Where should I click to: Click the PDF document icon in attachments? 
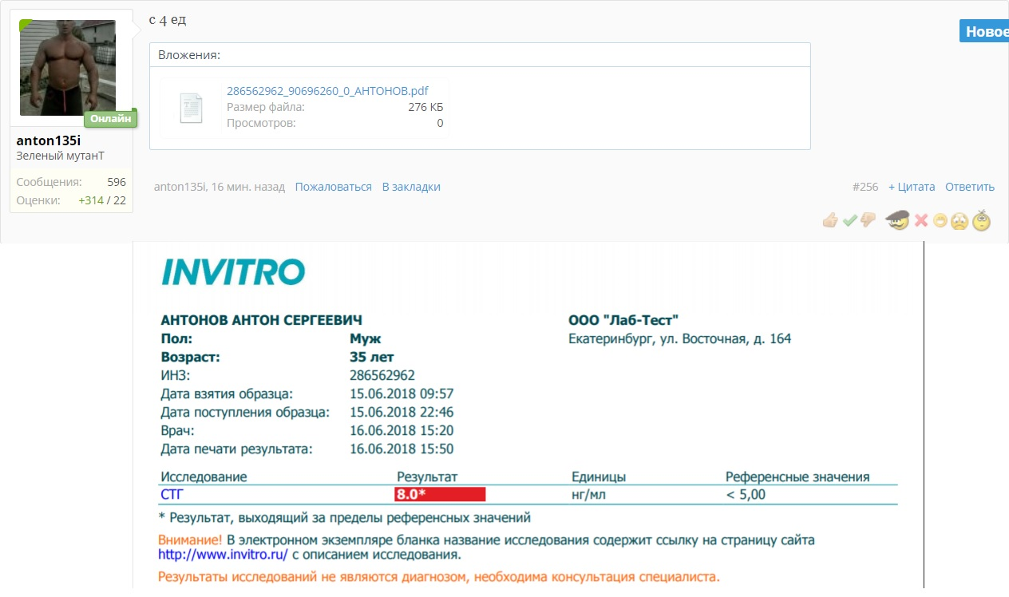point(192,107)
